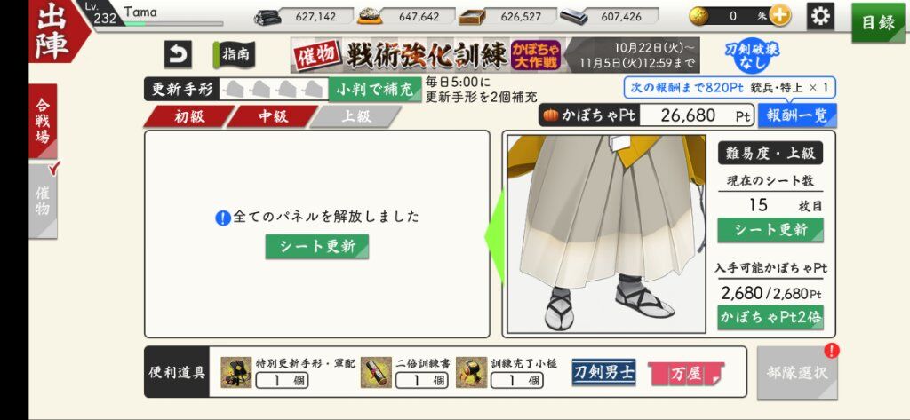Screen dimensions: 910x420
Task: Open the 万屋 shop button
Action: pyautogui.click(x=686, y=373)
